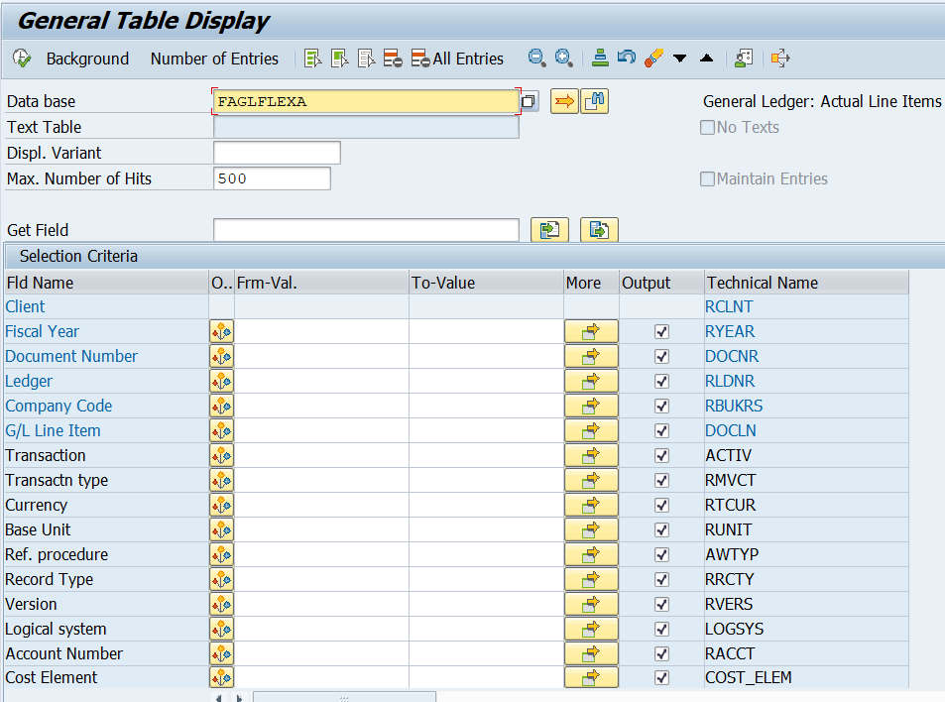This screenshot has width=945, height=702.
Task: Click All Entries toolbar button
Action: point(457,58)
